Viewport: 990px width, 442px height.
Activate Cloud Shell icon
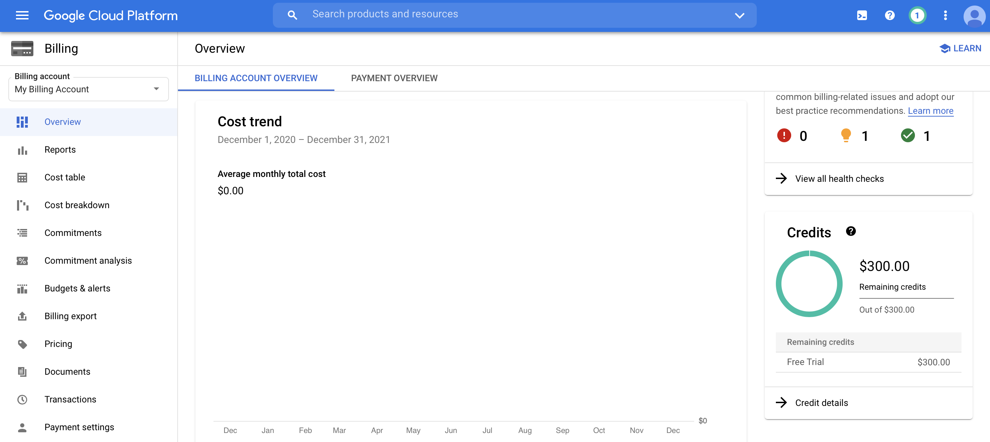point(862,15)
